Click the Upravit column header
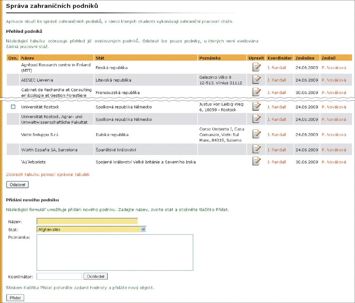 point(256,58)
